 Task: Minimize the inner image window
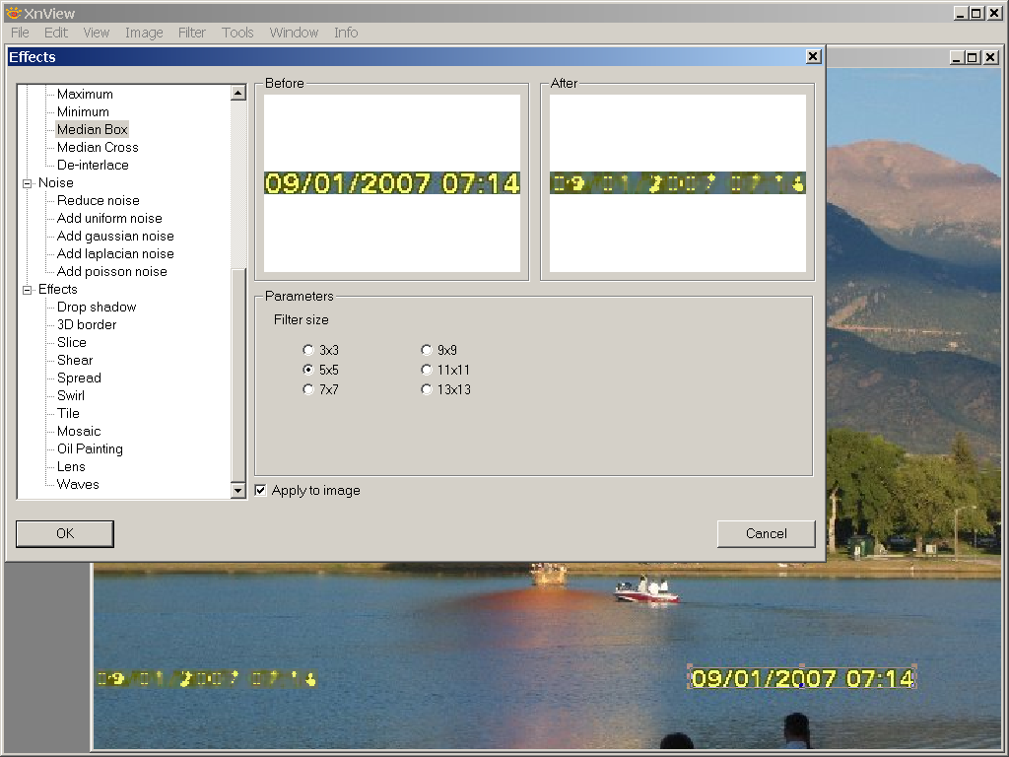[956, 58]
